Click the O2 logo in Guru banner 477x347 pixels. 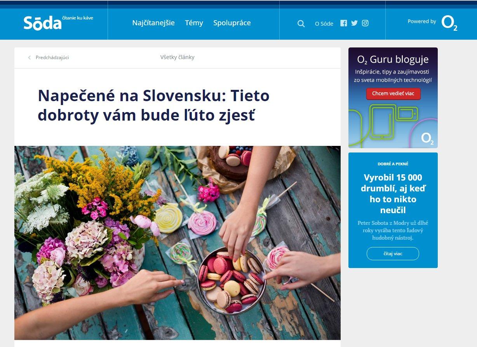[427, 139]
